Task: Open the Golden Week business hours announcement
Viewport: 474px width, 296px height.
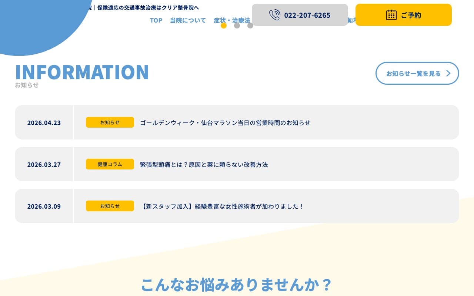Action: [x=225, y=123]
